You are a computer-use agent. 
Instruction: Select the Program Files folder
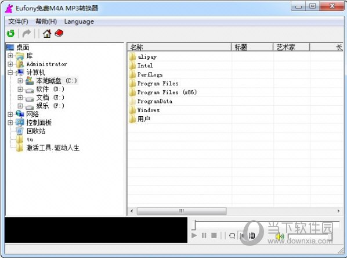(x=158, y=83)
